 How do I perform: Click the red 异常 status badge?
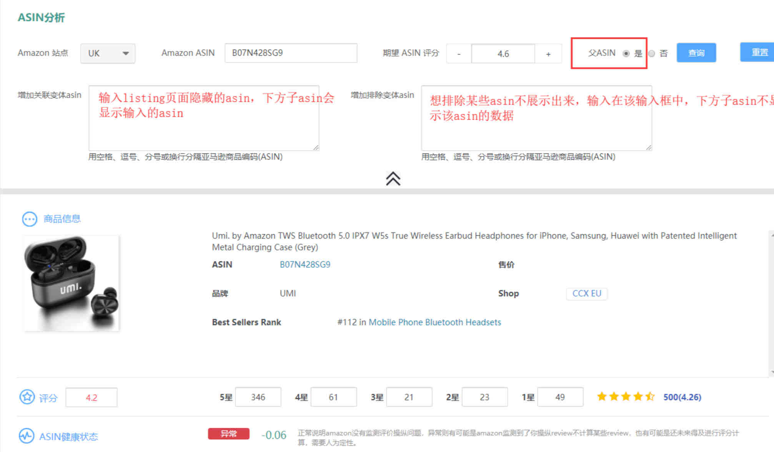tap(229, 434)
